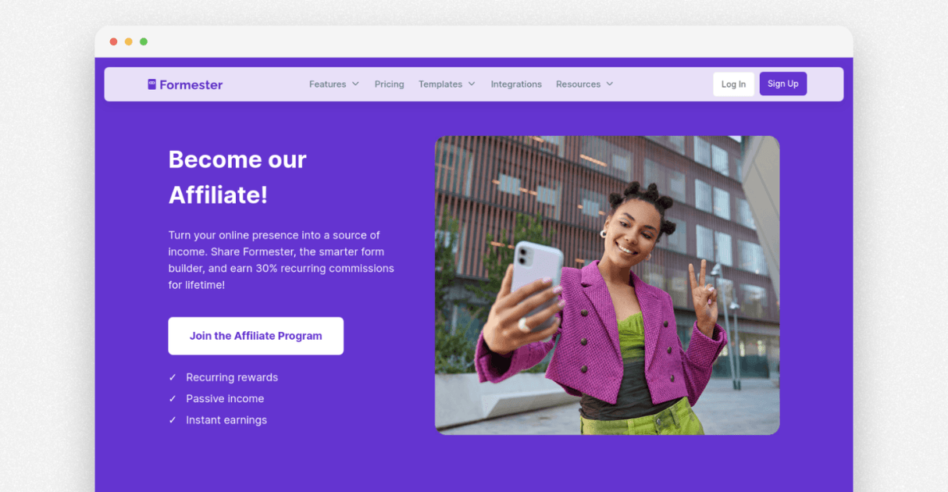Click the Sign Up button
The height and width of the screenshot is (492, 948).
783,84
